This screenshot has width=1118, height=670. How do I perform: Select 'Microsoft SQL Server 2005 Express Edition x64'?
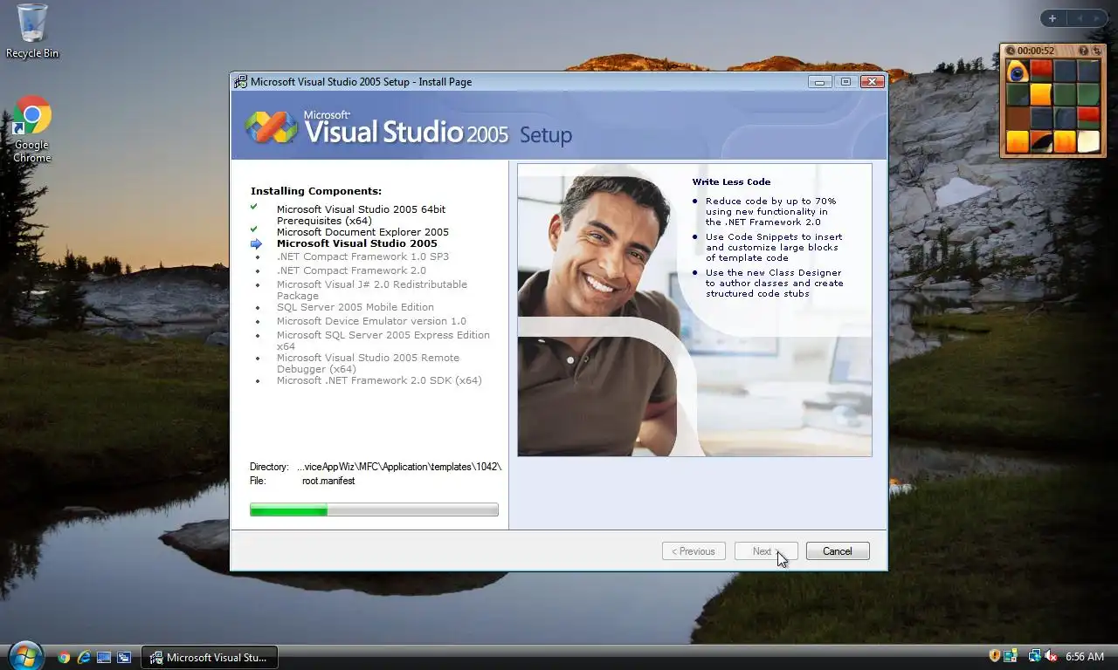383,341
